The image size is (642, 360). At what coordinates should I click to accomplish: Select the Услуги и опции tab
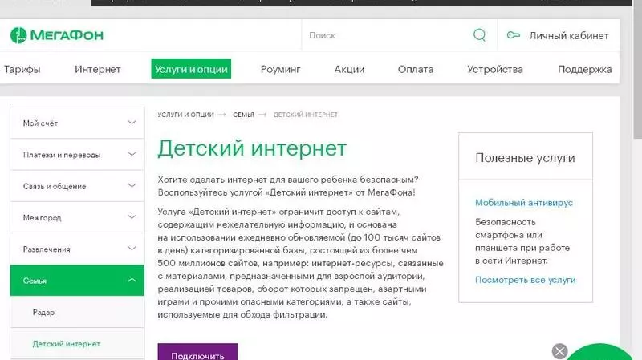(191, 69)
